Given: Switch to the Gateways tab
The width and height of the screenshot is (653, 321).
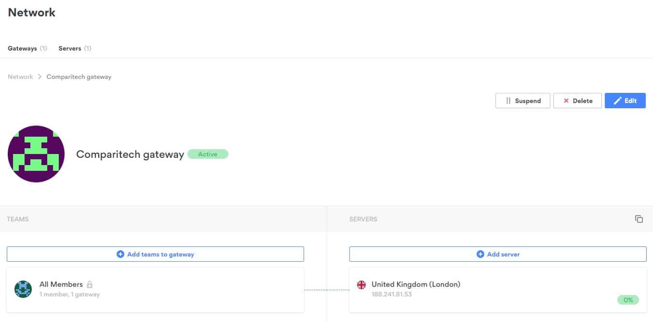Looking at the screenshot, I should 23,49.
